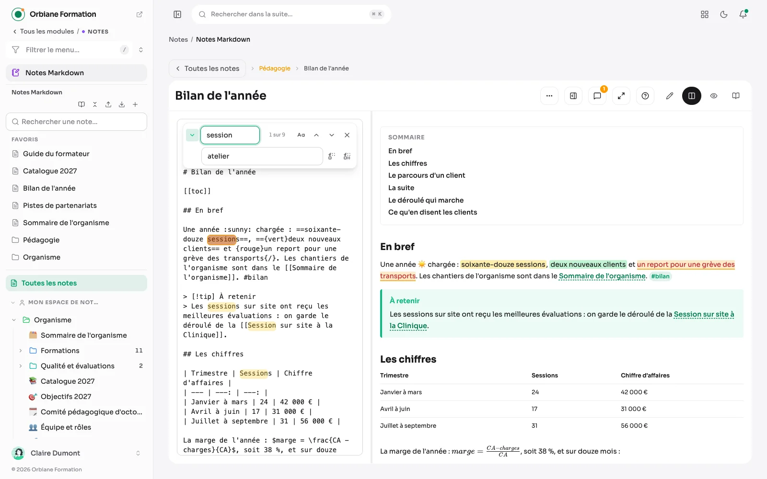Open Claire Dumont account menu
767x479 pixels.
(77, 453)
